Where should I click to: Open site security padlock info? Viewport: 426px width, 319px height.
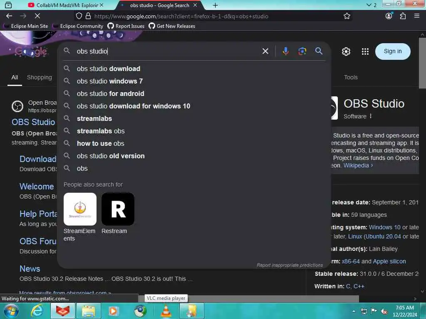(x=88, y=16)
